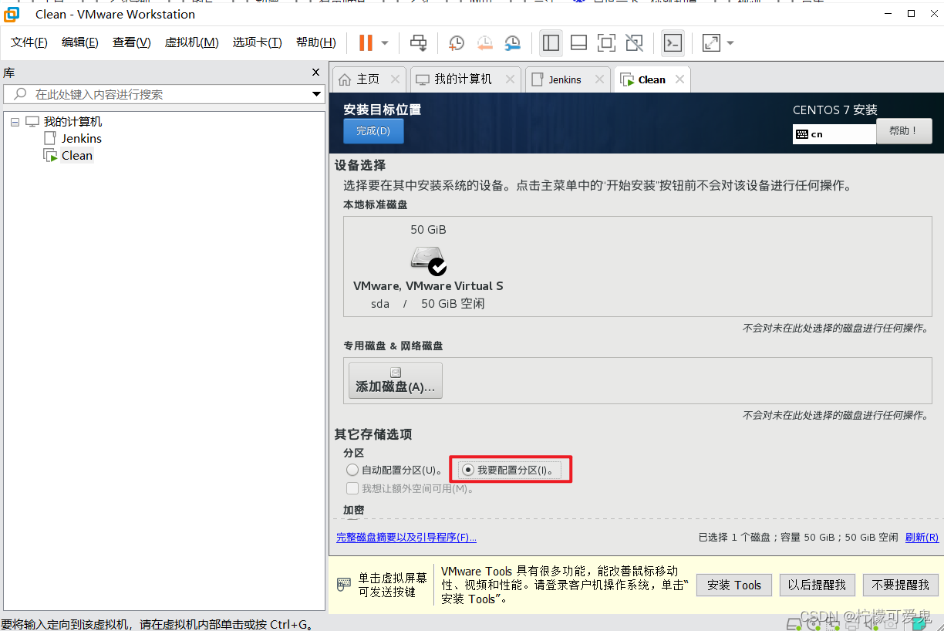This screenshot has width=944, height=631.
Task: Click the 已选择 1 个磁盘 status text
Action: coord(798,538)
